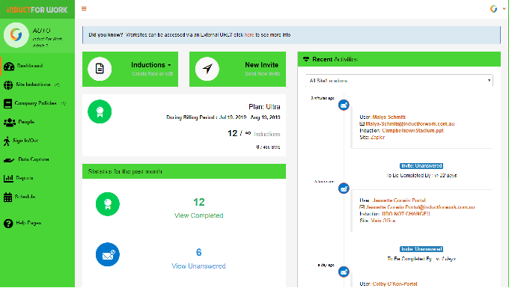
Task: Click the completed inductions ribbon icon
Action: 108,204
